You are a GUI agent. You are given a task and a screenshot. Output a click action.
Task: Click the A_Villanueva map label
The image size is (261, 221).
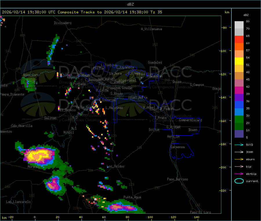tap(151, 29)
